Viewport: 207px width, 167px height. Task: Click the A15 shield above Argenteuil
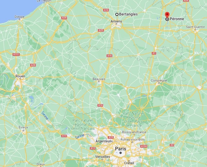tap(111, 137)
